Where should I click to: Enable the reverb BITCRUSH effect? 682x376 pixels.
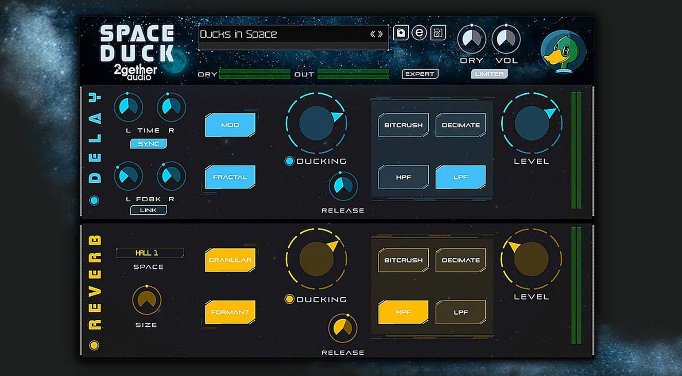(403, 260)
